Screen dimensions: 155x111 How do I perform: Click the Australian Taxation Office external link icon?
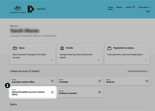coord(52,81)
